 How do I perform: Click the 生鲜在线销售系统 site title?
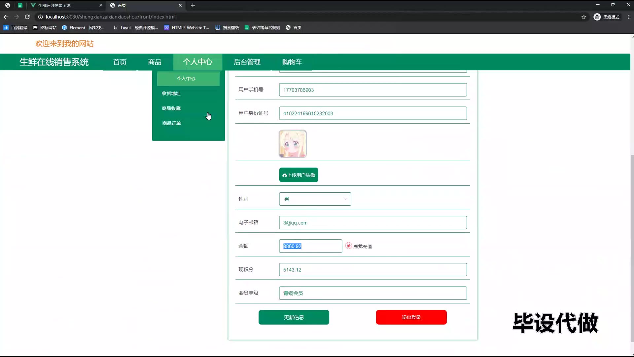point(54,62)
